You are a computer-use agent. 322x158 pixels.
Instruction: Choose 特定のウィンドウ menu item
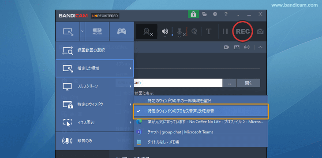95,104
